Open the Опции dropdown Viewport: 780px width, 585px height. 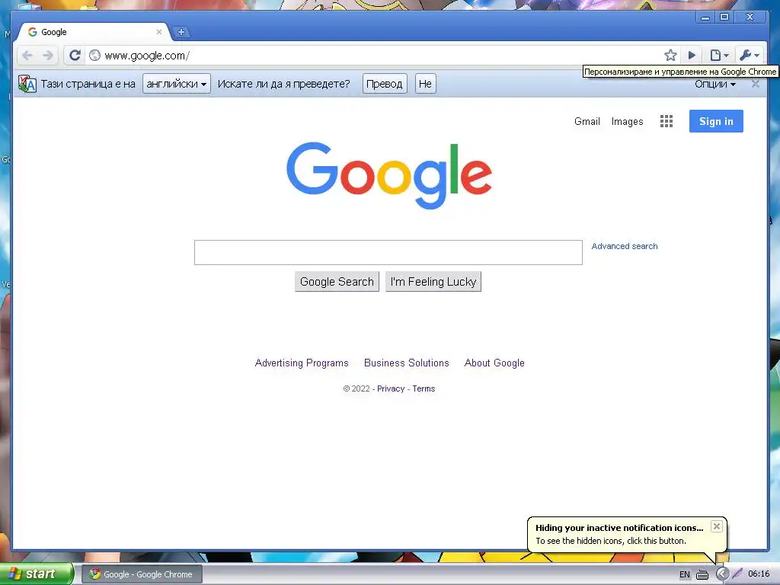(714, 84)
